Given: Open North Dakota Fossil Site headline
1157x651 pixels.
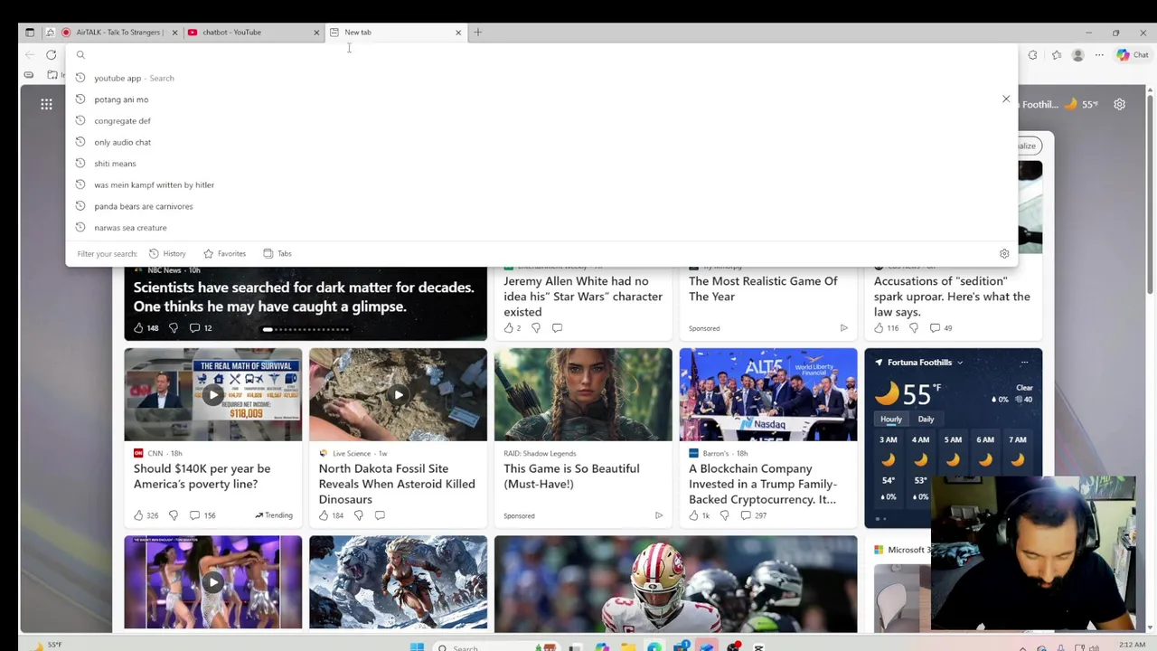Looking at the screenshot, I should 397,484.
